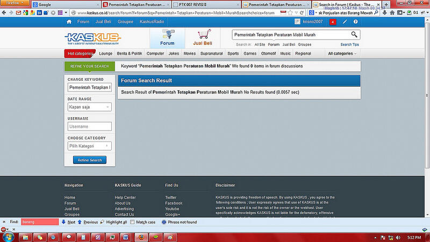Expand All categories dropdown
Viewport: 430px width, 242px height.
[342, 53]
